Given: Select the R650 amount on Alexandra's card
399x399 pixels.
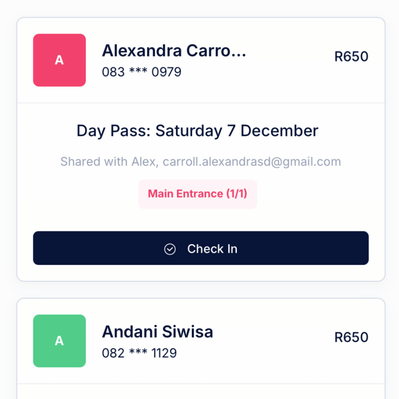Looking at the screenshot, I should click(351, 56).
